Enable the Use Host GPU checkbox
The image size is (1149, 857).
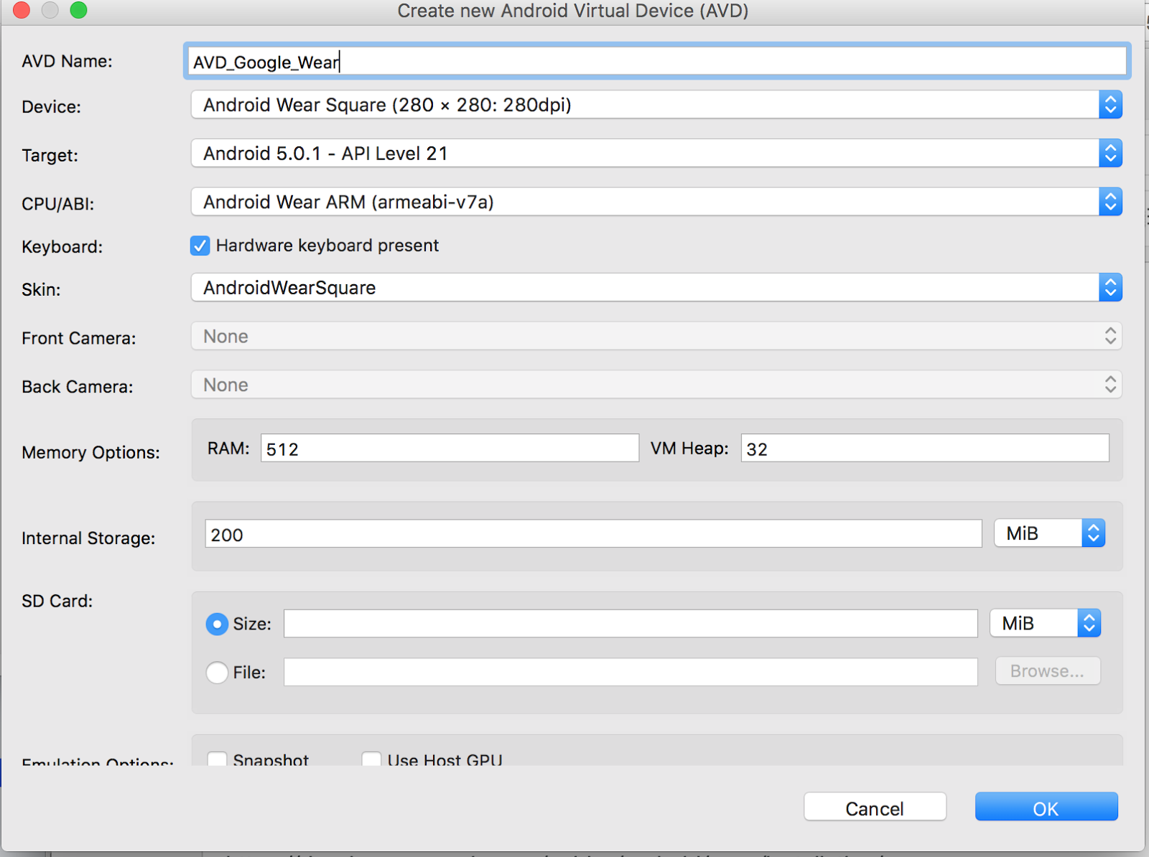pyautogui.click(x=371, y=759)
